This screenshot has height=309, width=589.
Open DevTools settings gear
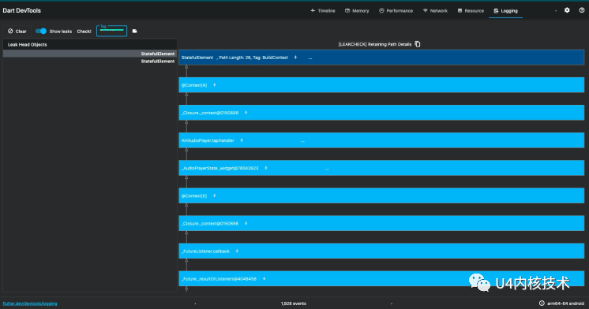[x=567, y=10]
